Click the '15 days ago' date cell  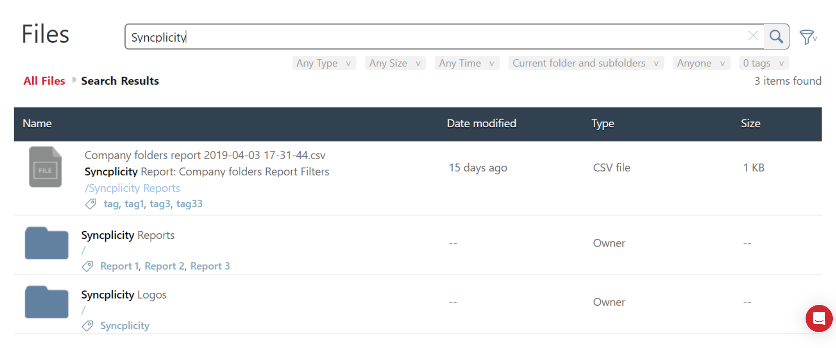click(x=478, y=168)
